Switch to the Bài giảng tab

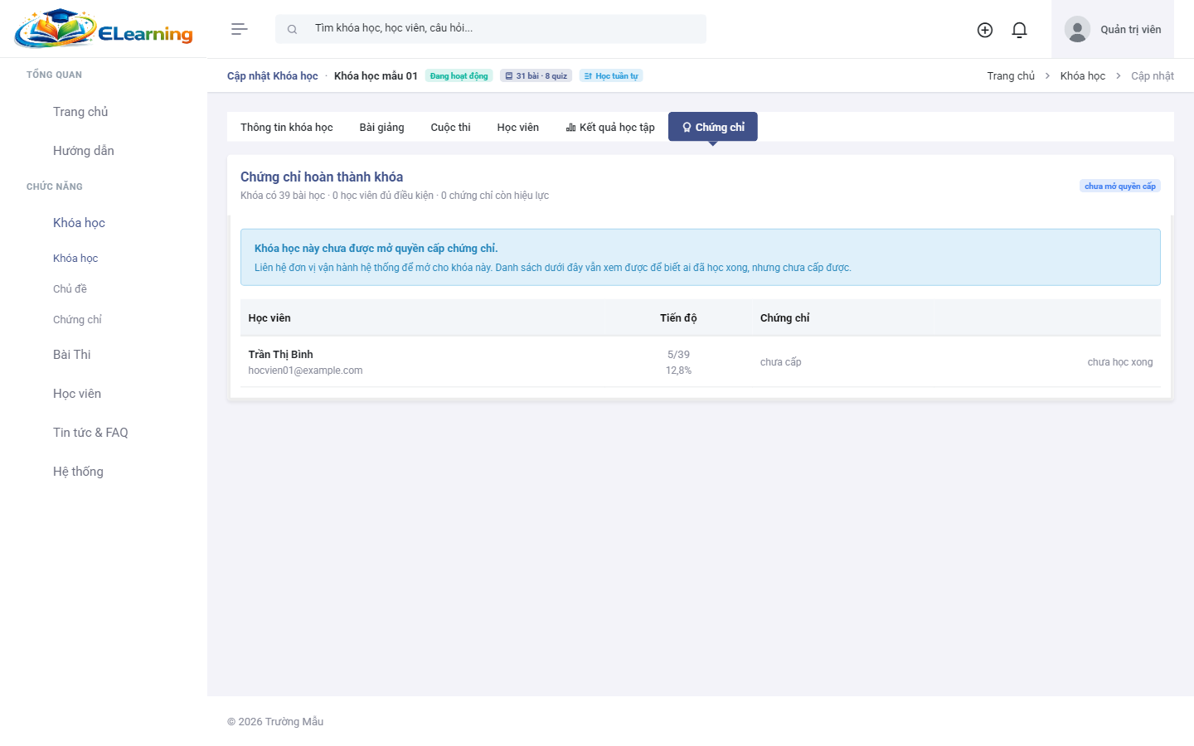click(x=382, y=127)
